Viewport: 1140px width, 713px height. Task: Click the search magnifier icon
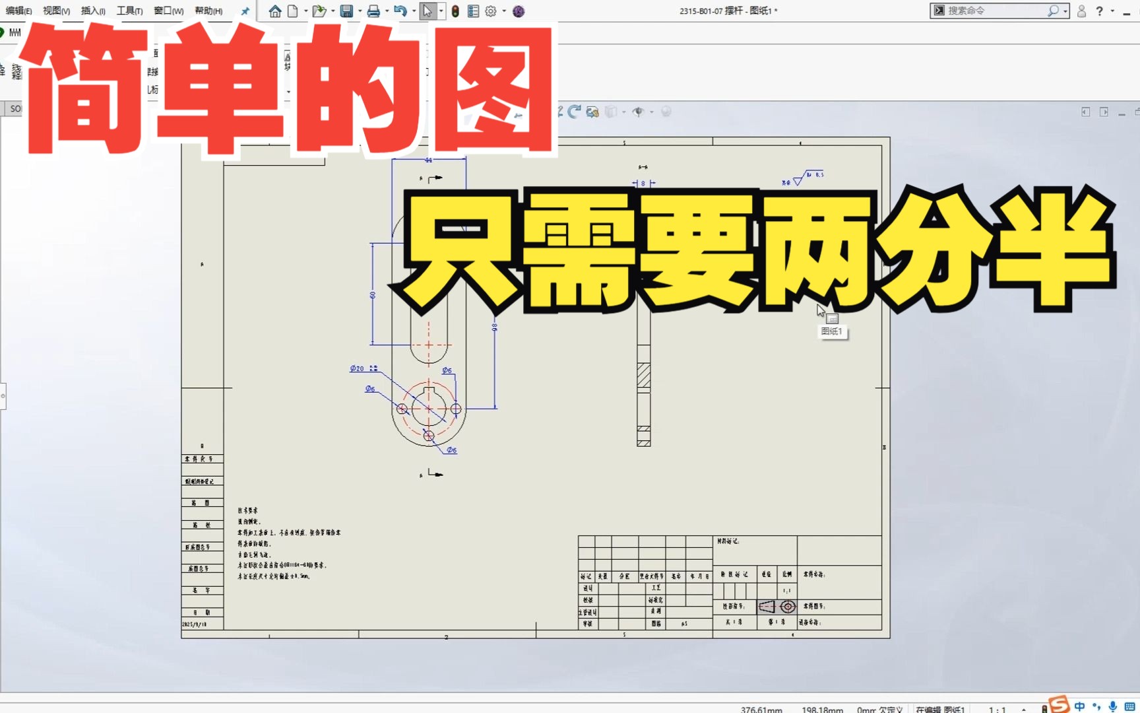1053,11
